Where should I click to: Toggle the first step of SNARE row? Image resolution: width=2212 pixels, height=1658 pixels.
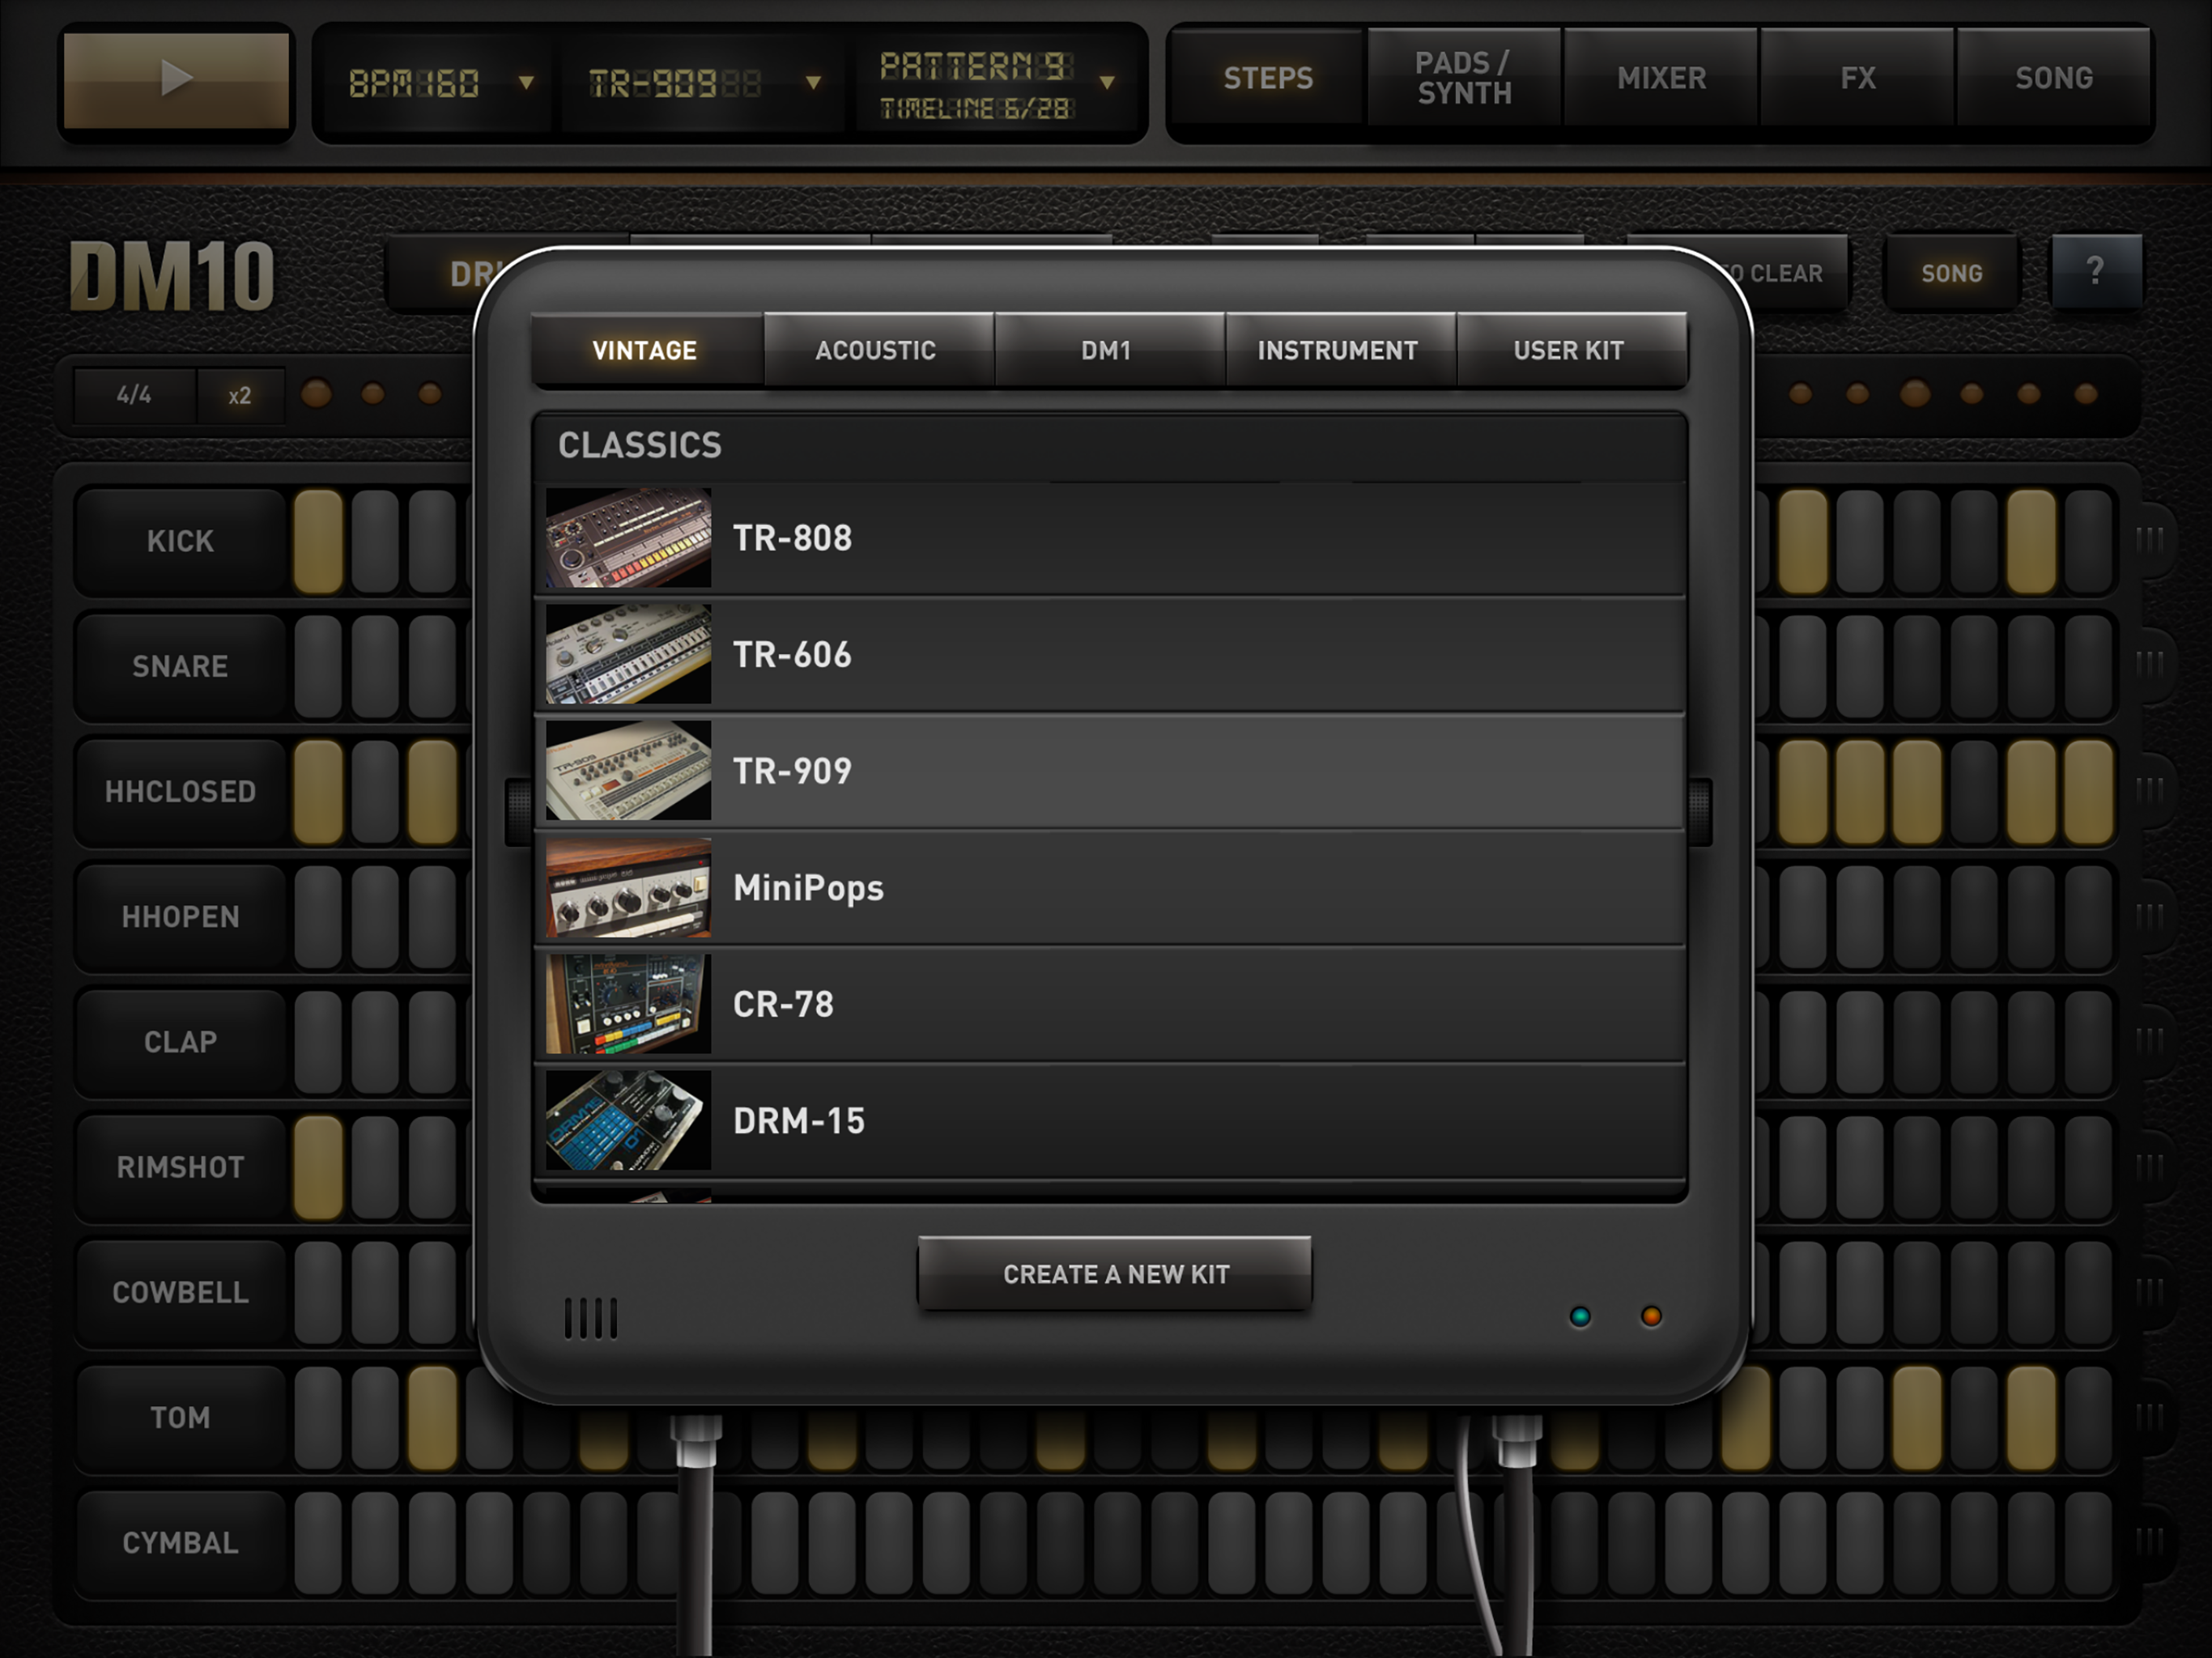coord(319,667)
